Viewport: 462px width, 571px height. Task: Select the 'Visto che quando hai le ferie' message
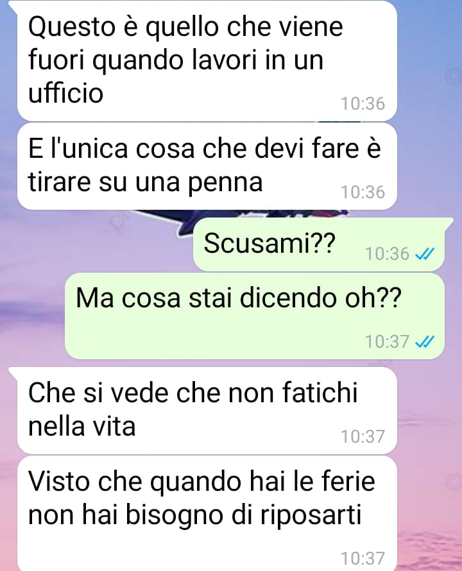tap(207, 513)
